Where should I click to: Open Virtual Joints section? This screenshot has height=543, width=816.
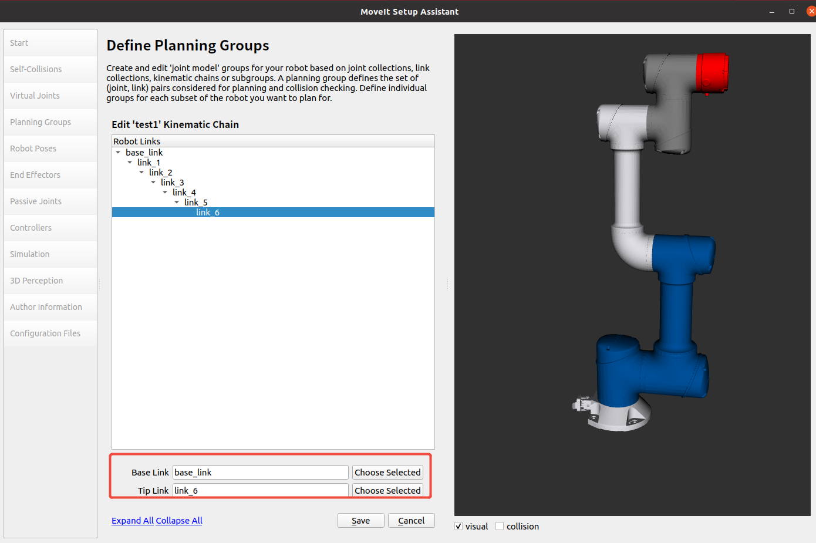coord(50,96)
